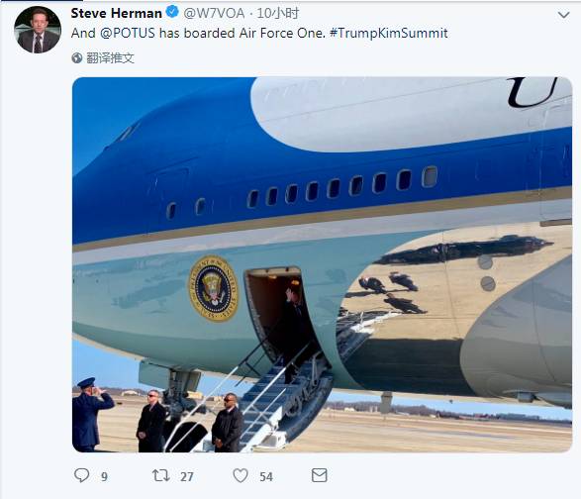Open Steve Herman's display name link

(117, 13)
